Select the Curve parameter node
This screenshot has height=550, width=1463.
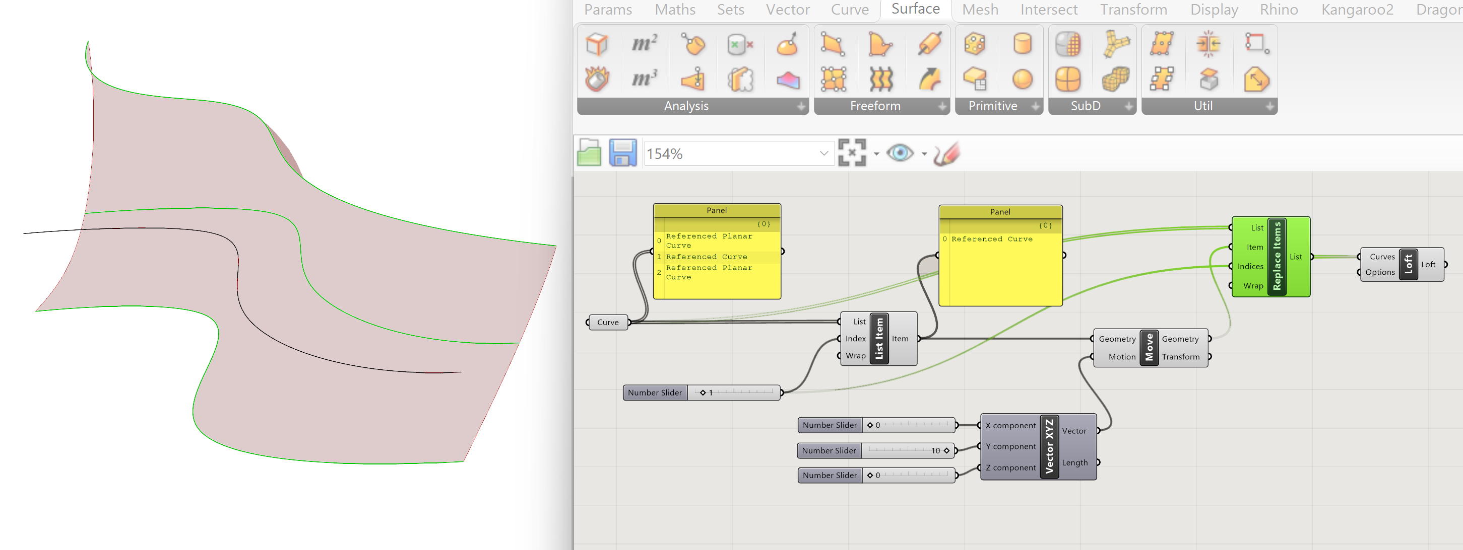pos(607,323)
